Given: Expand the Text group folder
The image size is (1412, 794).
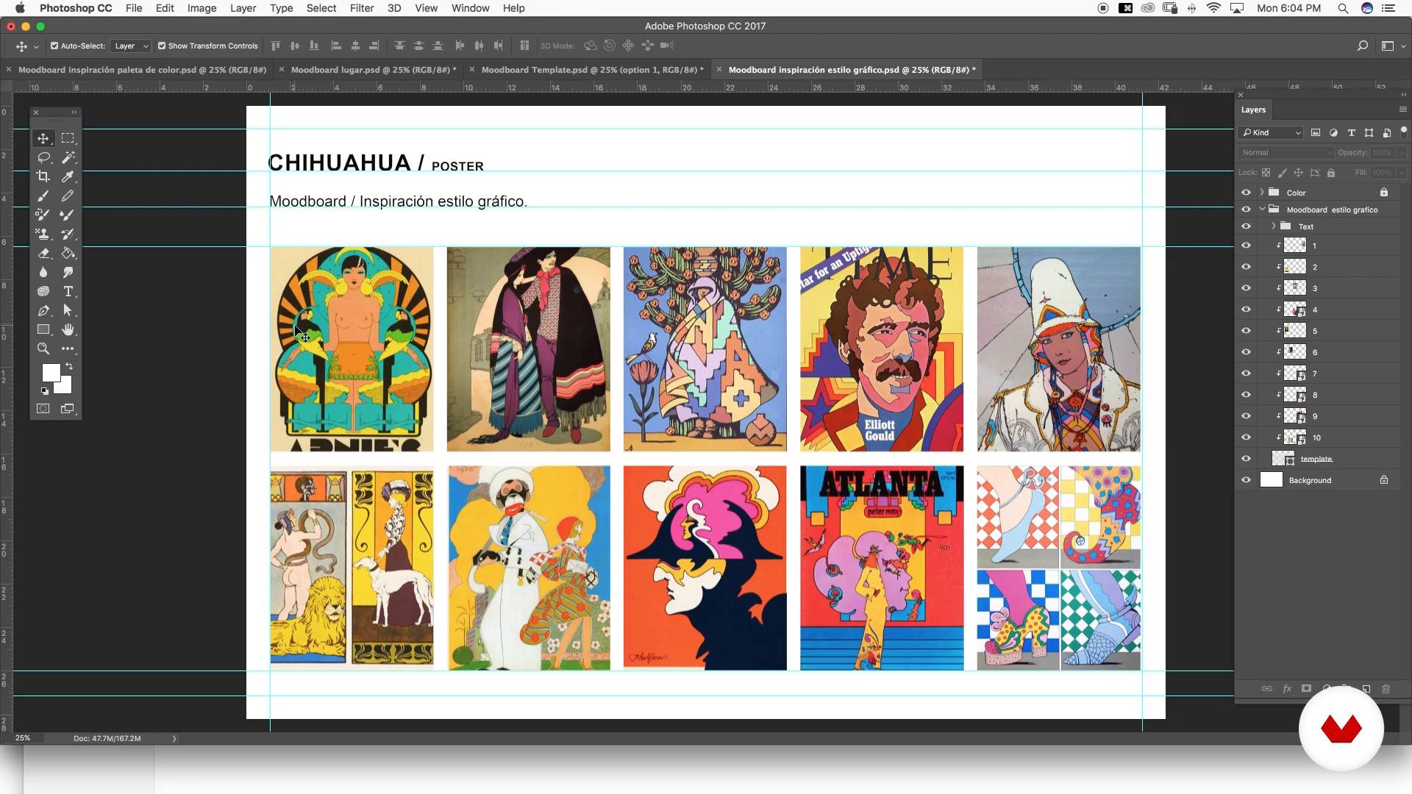Looking at the screenshot, I should [x=1274, y=226].
